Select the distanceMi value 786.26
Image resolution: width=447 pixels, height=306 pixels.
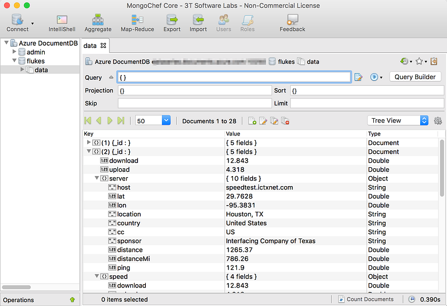[237, 259]
